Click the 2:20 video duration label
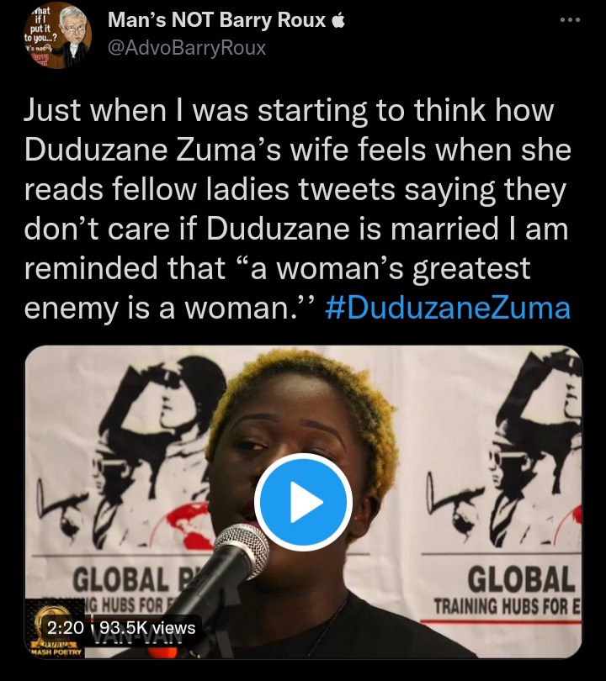 tap(65, 627)
